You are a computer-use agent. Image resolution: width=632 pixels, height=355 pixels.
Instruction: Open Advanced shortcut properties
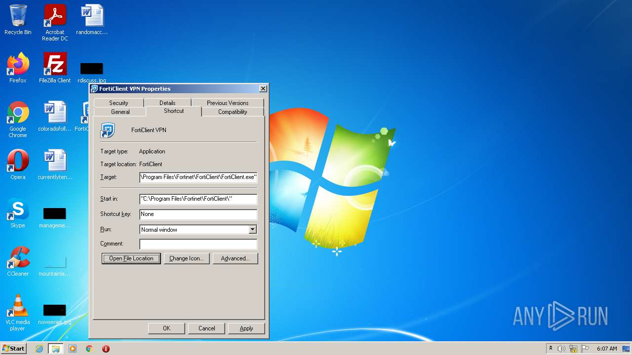click(x=236, y=258)
